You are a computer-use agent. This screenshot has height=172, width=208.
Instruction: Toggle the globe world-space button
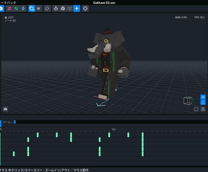click(32, 9)
